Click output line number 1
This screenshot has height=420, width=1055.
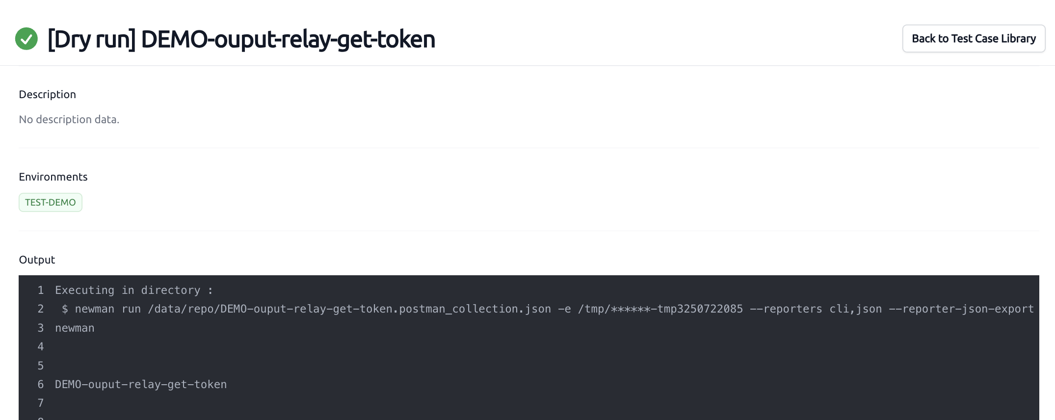(x=41, y=290)
